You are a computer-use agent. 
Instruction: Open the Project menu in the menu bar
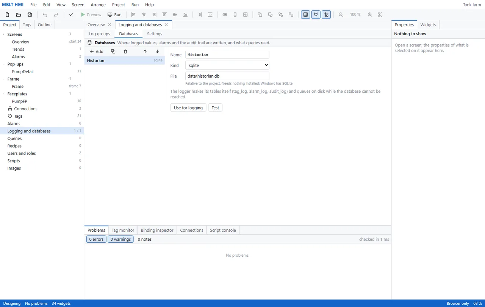[x=119, y=5]
